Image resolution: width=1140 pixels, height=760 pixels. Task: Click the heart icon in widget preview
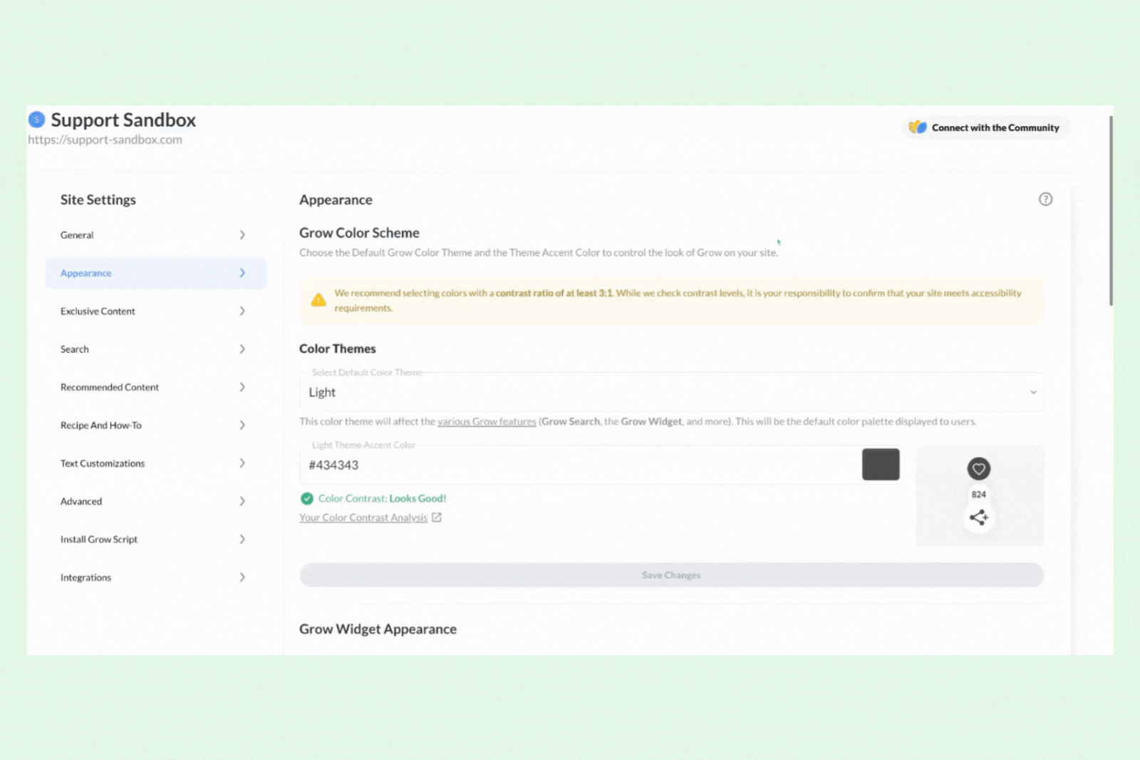pos(978,469)
